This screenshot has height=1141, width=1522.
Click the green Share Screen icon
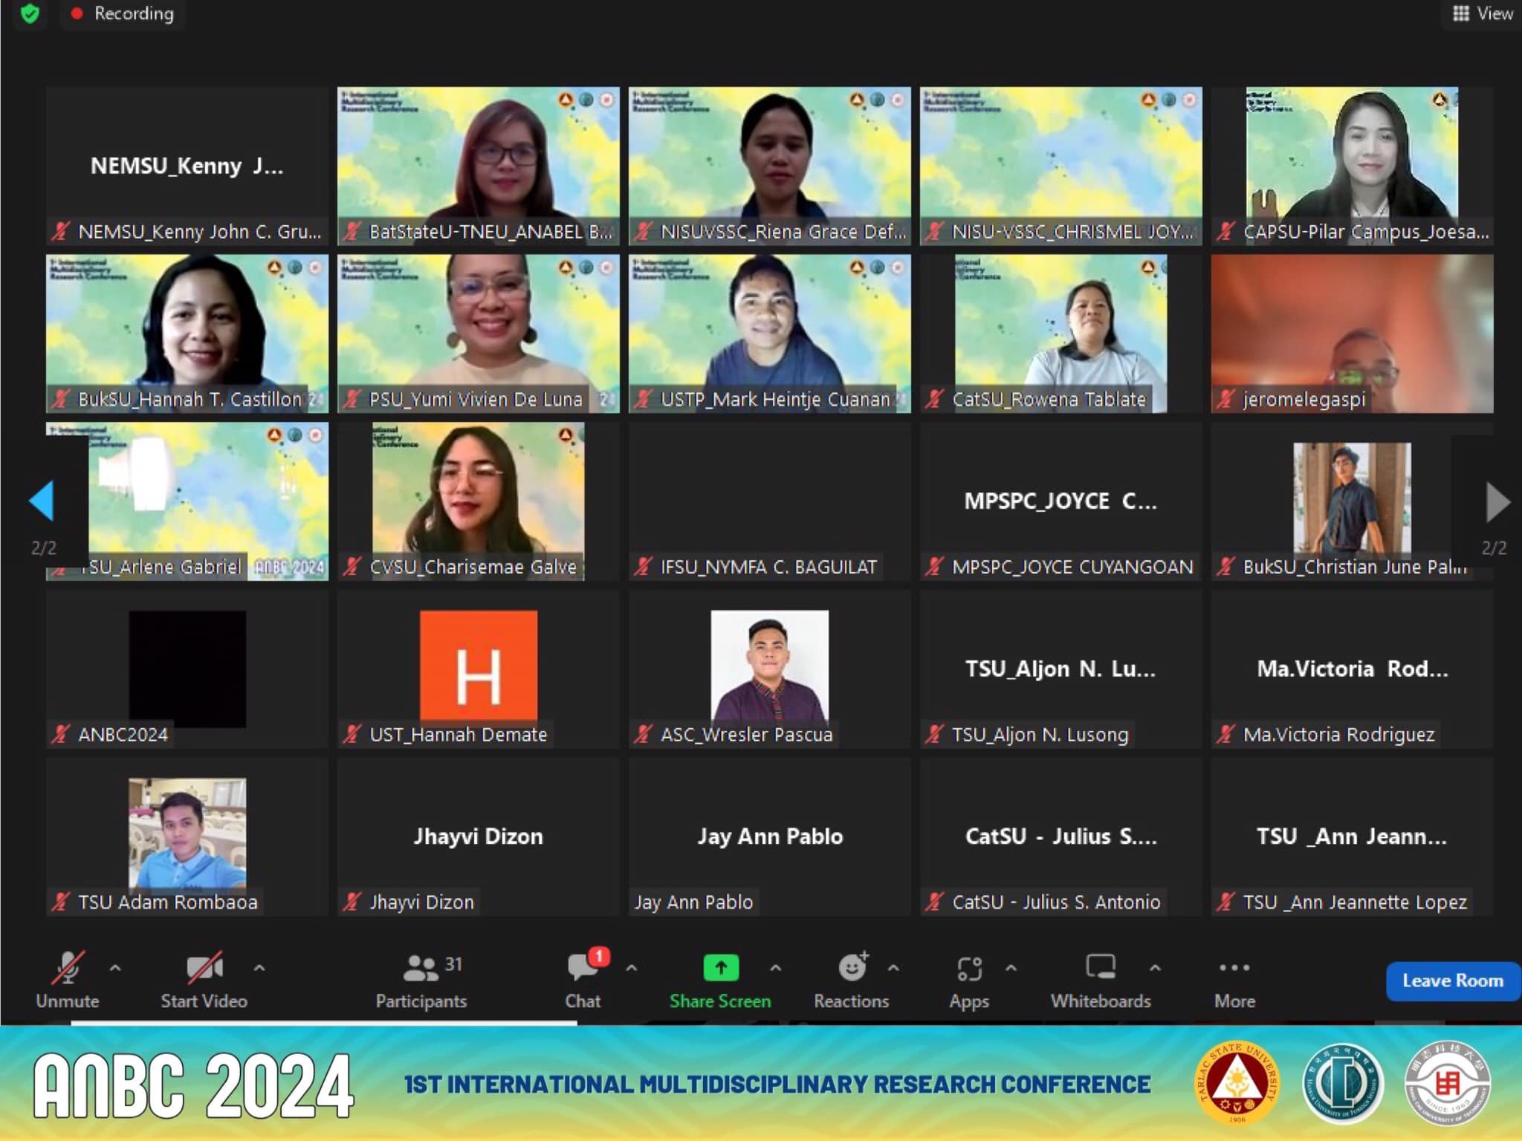(x=720, y=968)
